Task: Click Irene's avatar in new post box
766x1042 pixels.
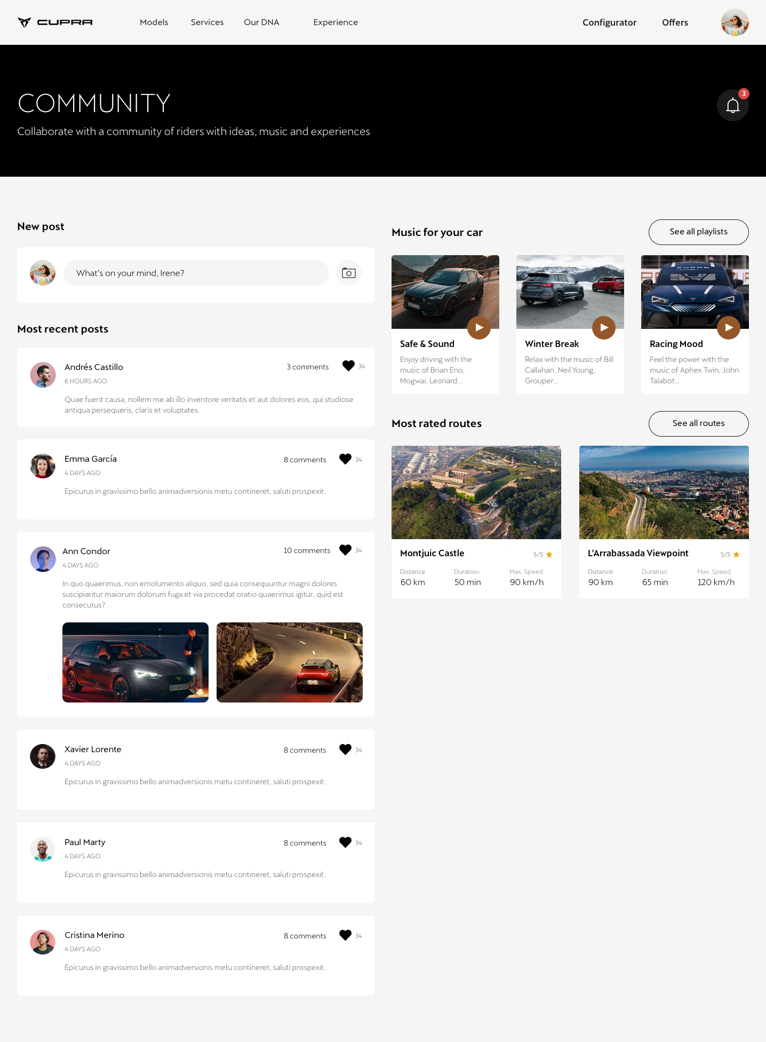Action: coord(43,273)
